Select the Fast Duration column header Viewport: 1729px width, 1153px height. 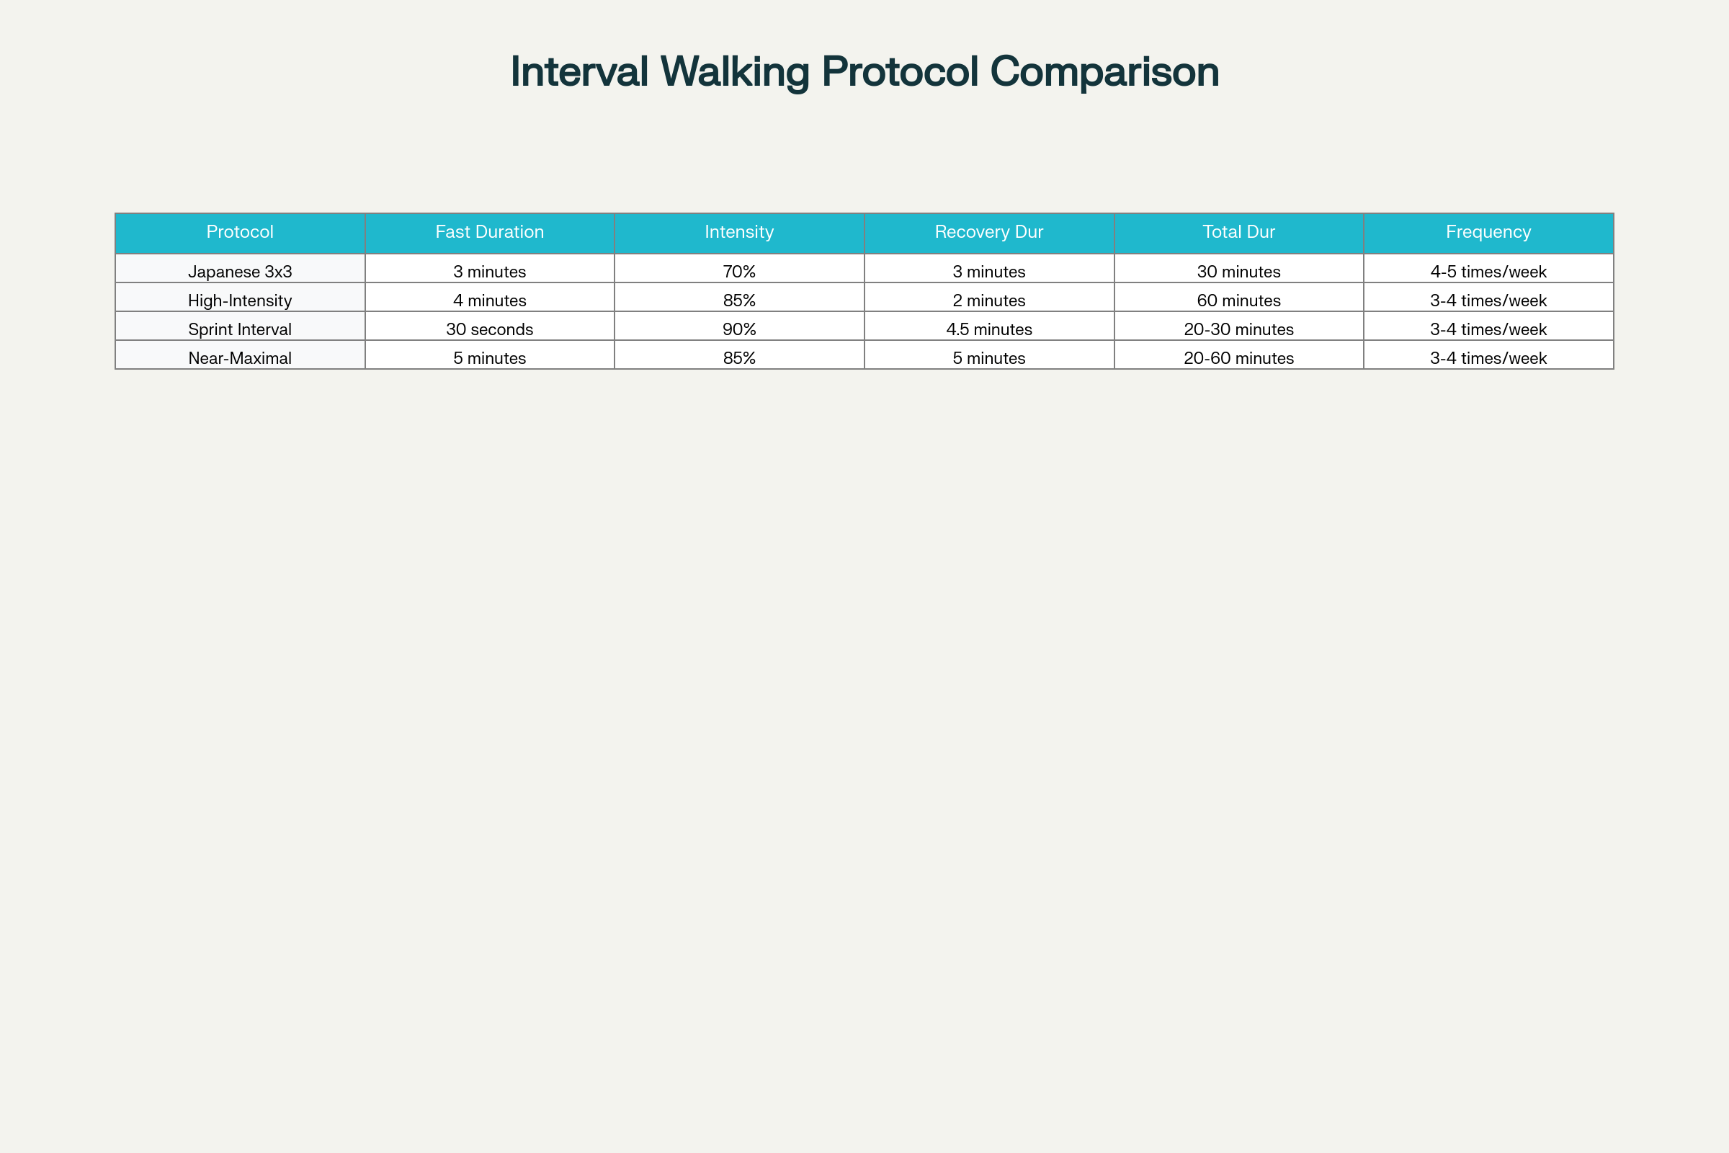[490, 232]
